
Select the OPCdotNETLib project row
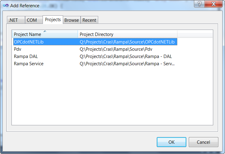click(29, 42)
